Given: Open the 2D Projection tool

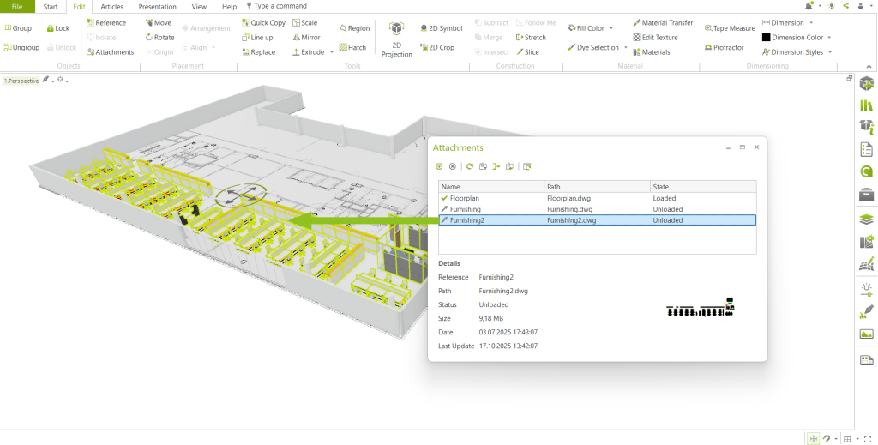Looking at the screenshot, I should coord(396,39).
